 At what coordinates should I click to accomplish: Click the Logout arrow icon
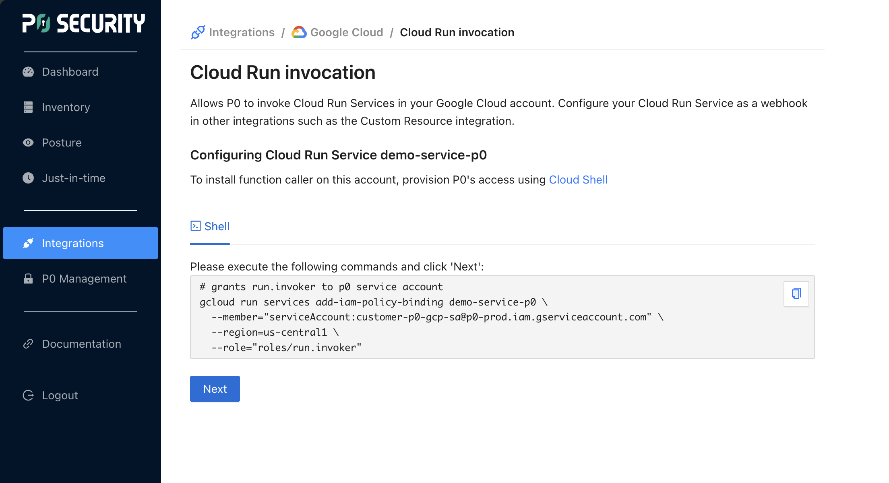(x=28, y=396)
